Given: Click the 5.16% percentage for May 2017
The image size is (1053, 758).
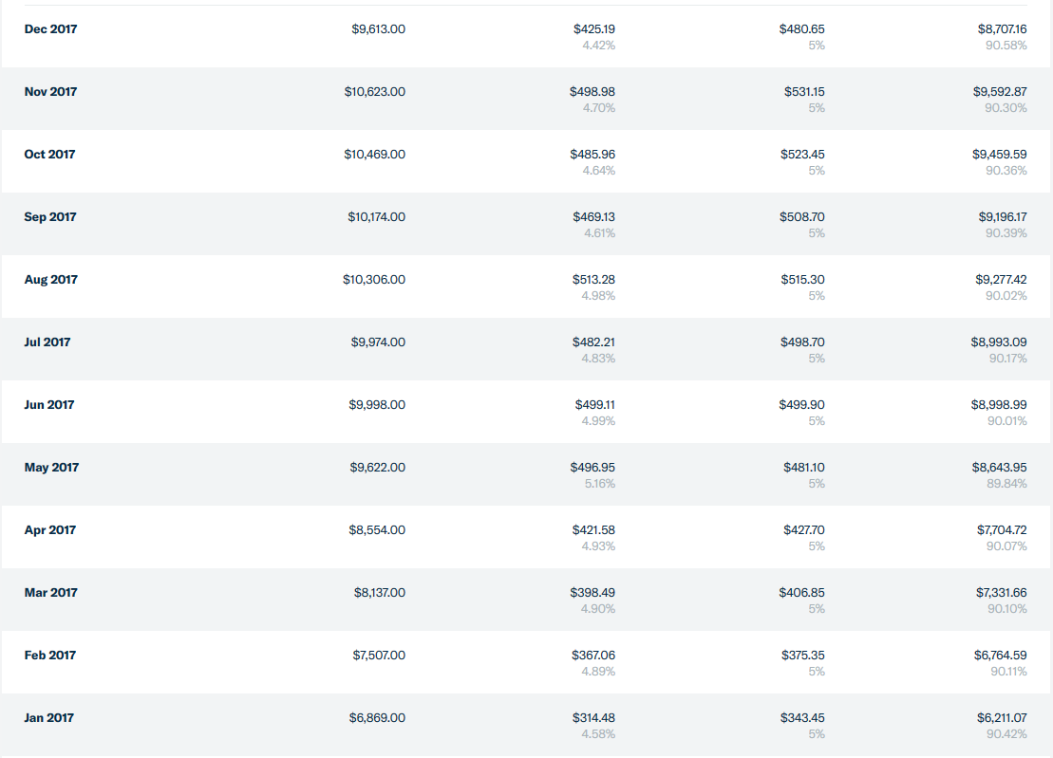Looking at the screenshot, I should point(600,484).
